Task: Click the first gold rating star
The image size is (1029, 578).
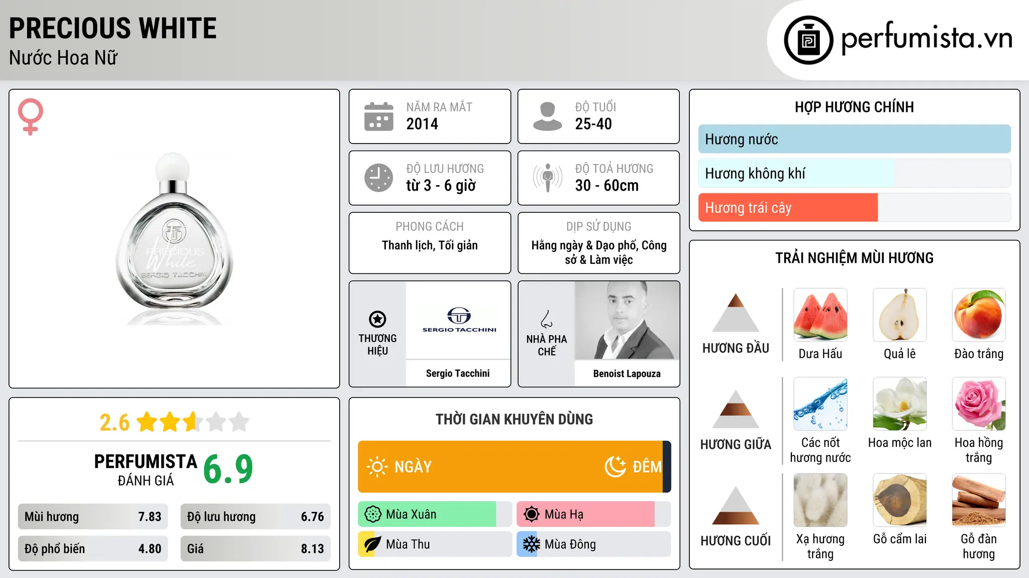Action: tap(147, 422)
